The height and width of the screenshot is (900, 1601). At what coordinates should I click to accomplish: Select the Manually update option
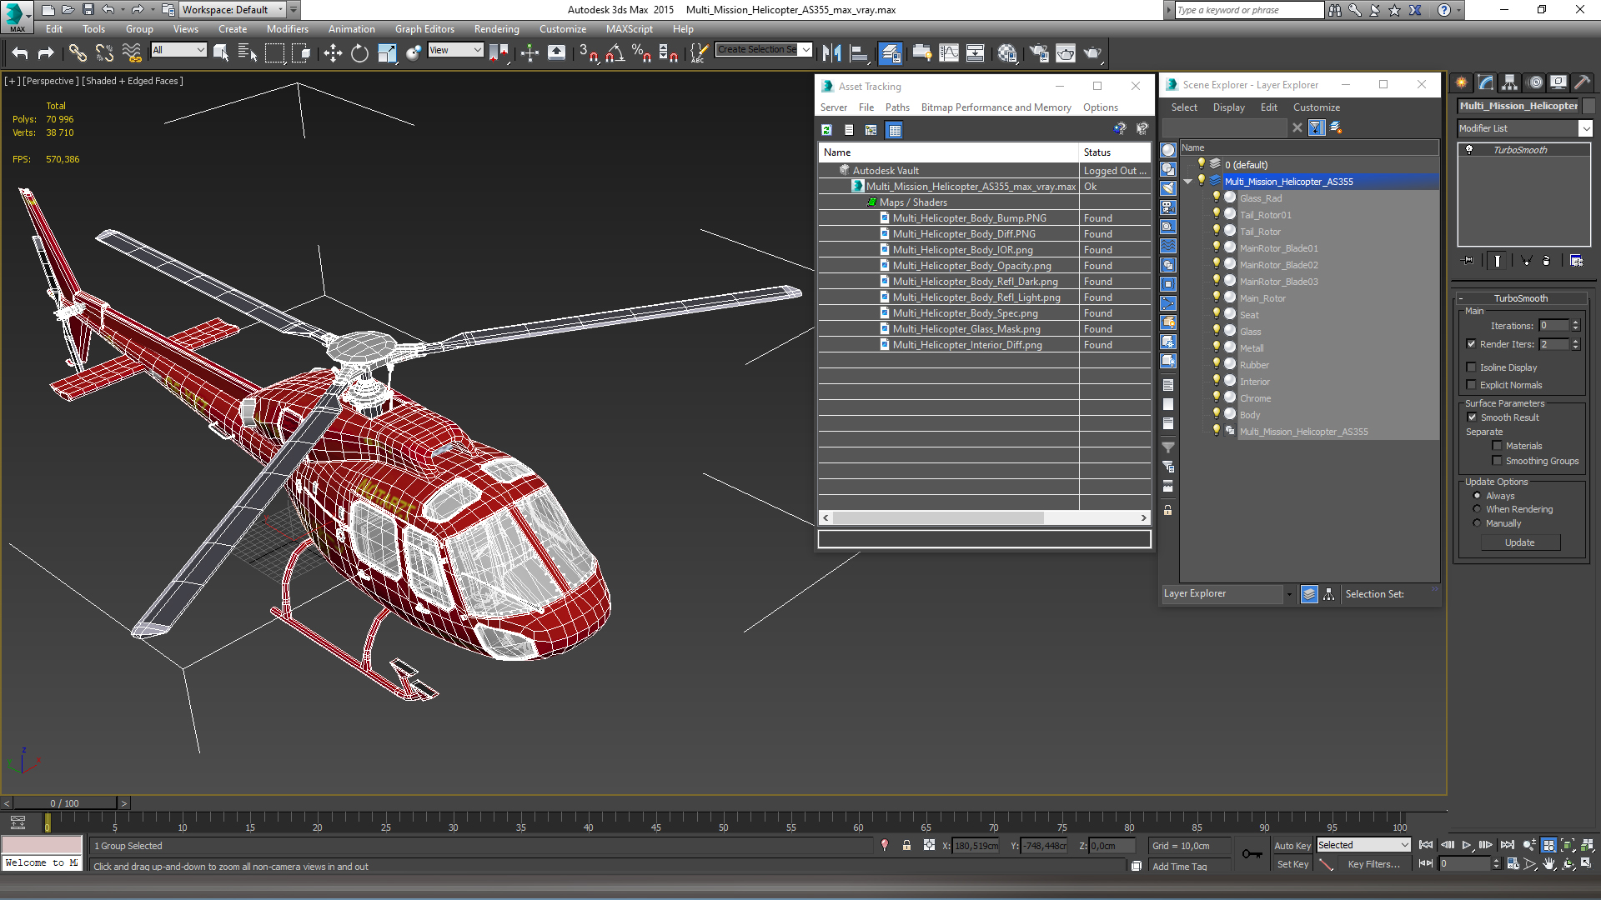coord(1477,523)
